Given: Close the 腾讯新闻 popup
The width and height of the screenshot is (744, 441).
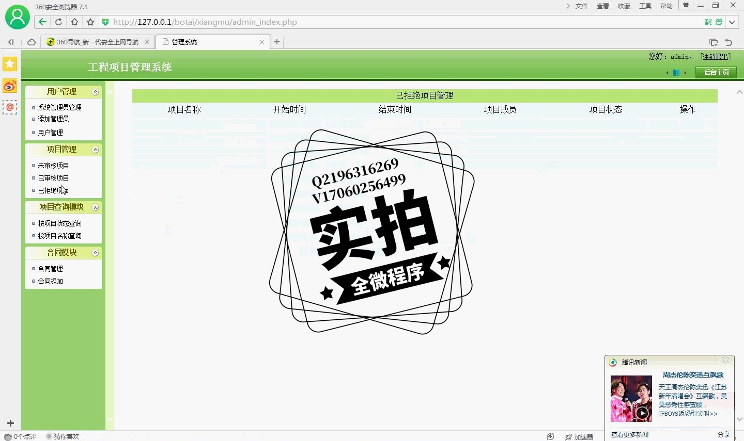Looking at the screenshot, I should [x=726, y=361].
